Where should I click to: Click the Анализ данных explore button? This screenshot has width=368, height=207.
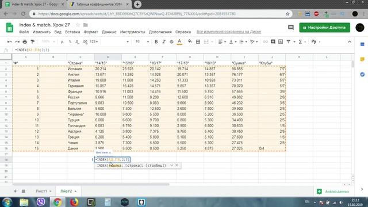333,191
